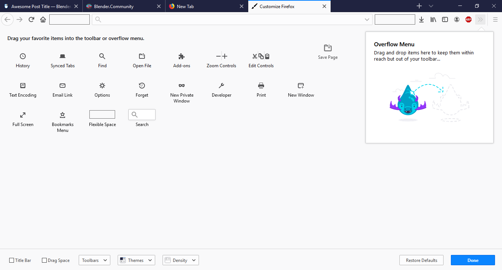This screenshot has width=502, height=270.
Task: Open the hamburger application menu
Action: click(495, 19)
